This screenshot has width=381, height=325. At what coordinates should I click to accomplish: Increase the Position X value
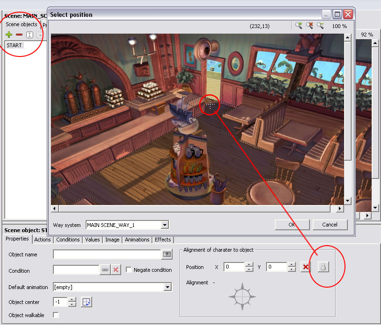249,265
